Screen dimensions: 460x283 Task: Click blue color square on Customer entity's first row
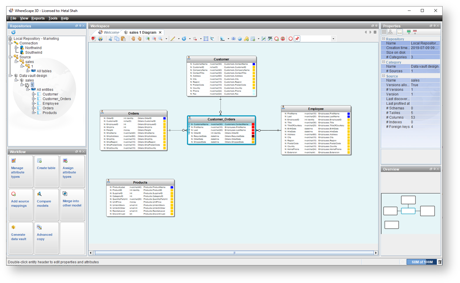[254, 64]
